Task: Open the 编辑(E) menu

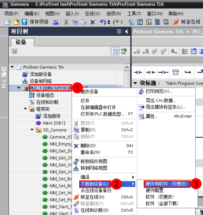Action: (32, 14)
